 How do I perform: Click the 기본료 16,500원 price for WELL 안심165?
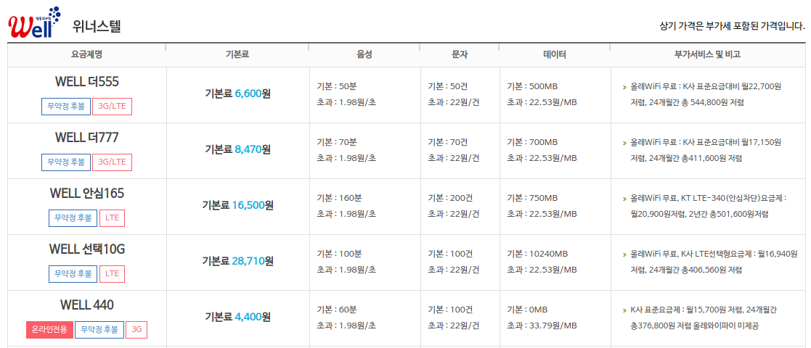[237, 205]
